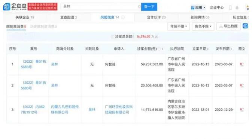Open case (2022)内0627执1912号 link

coord(33,109)
